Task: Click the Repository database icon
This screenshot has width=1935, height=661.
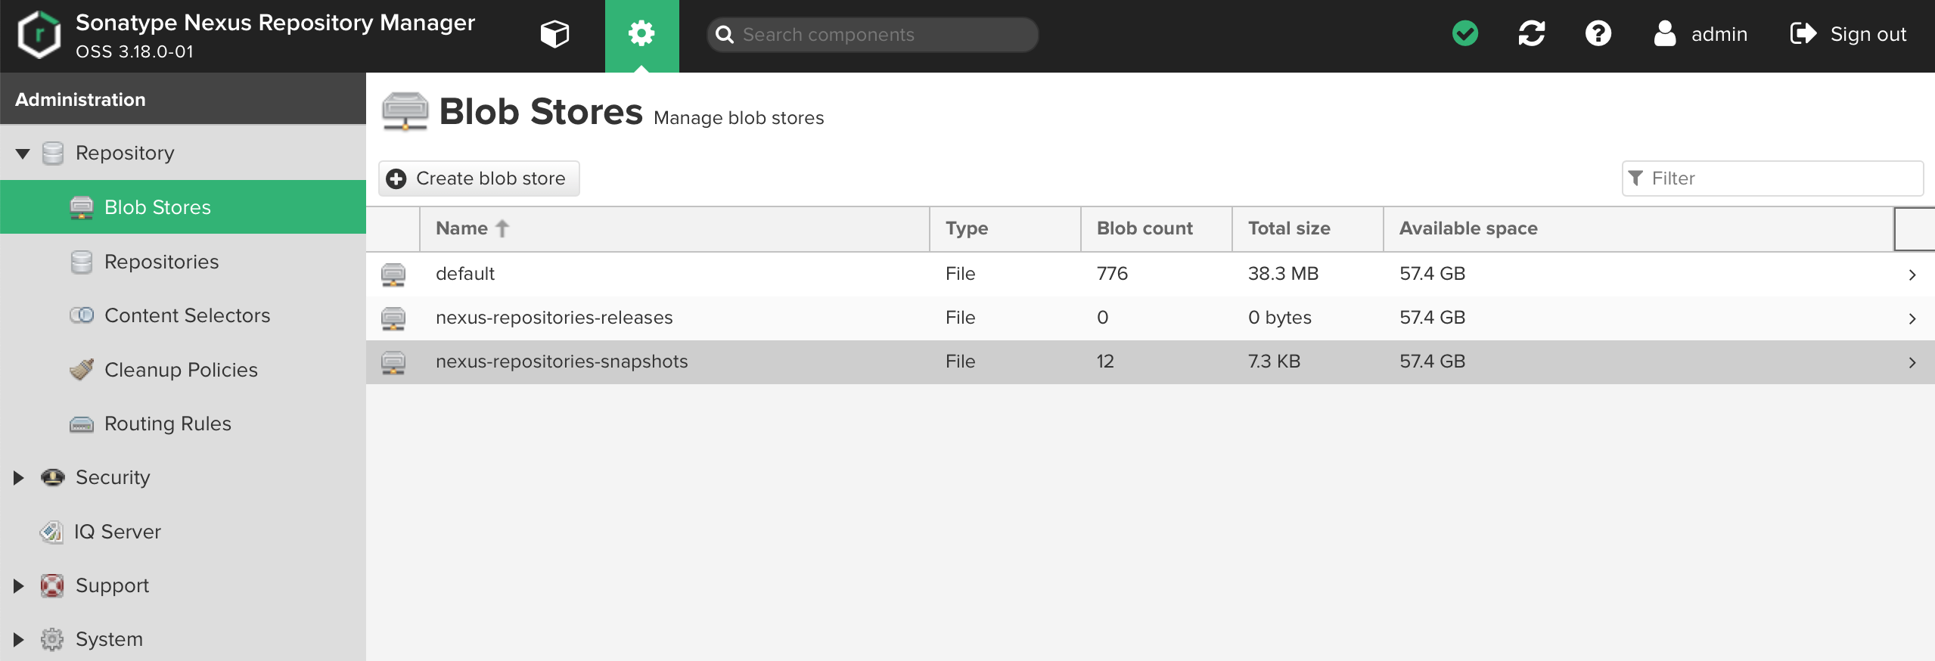Action: coord(53,154)
